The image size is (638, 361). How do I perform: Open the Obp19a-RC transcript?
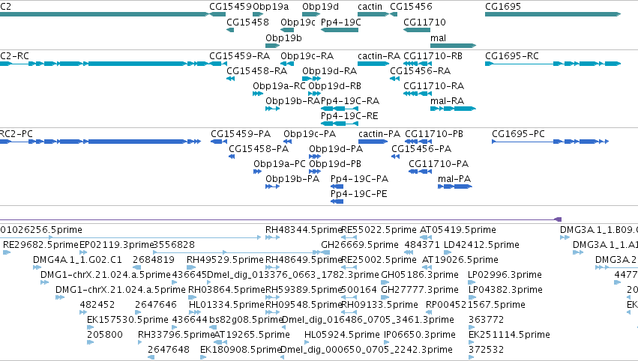coord(258,94)
